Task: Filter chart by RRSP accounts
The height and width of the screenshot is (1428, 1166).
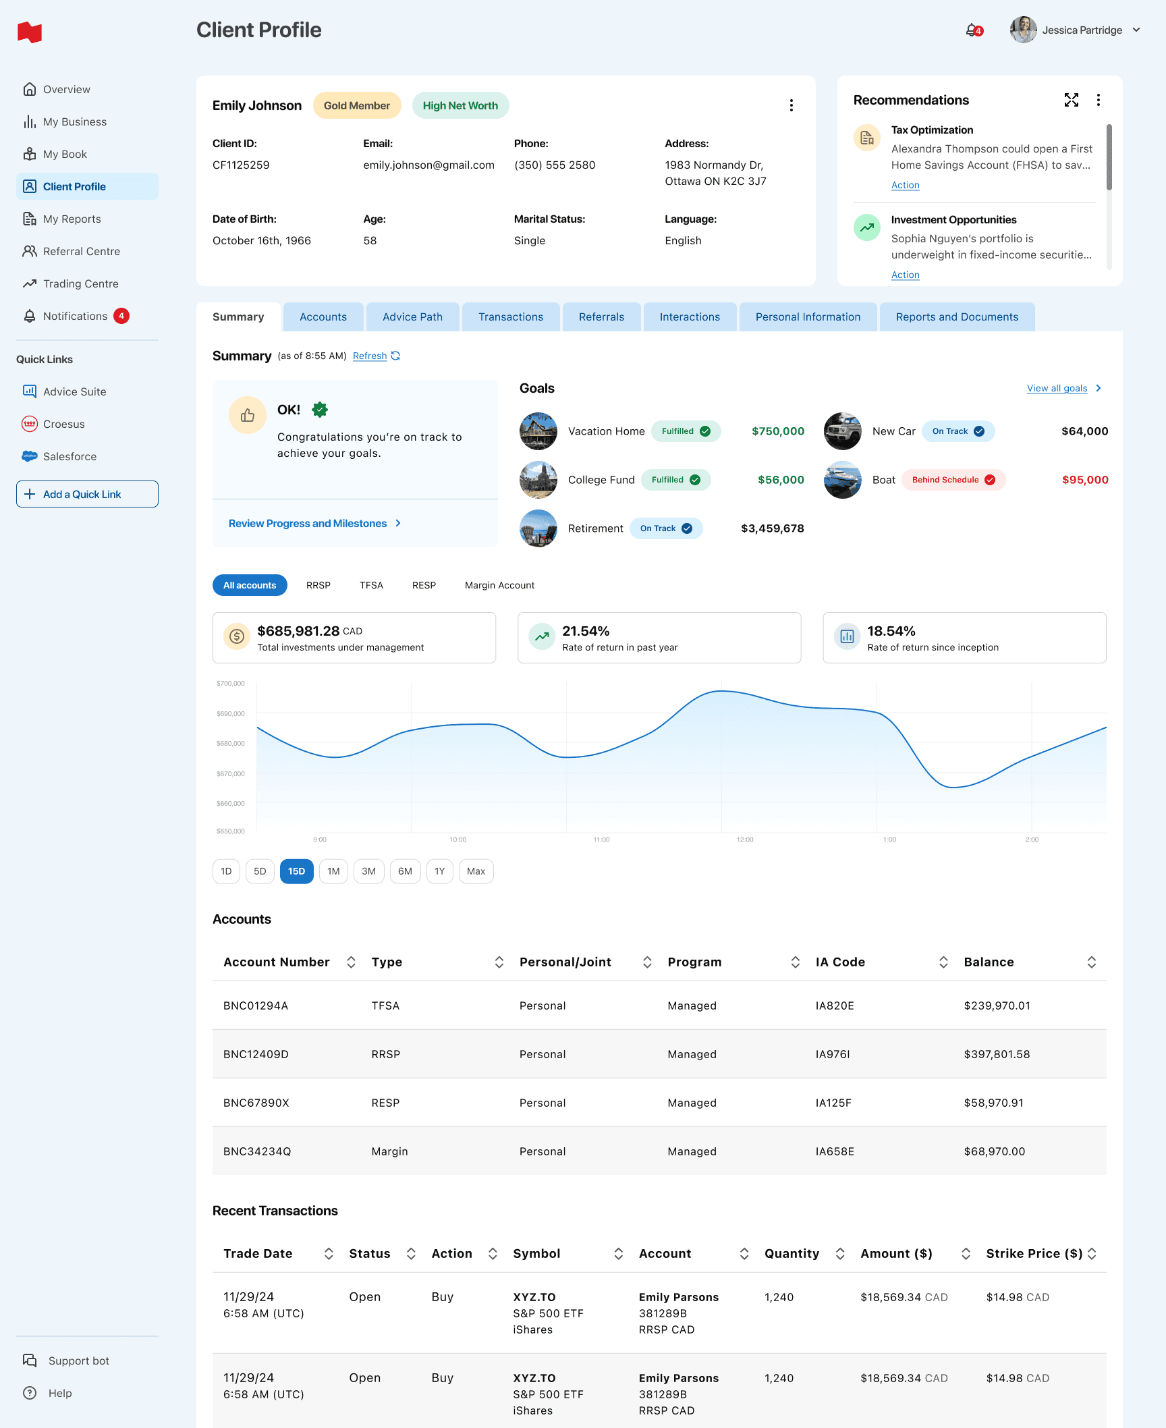Action: (318, 585)
